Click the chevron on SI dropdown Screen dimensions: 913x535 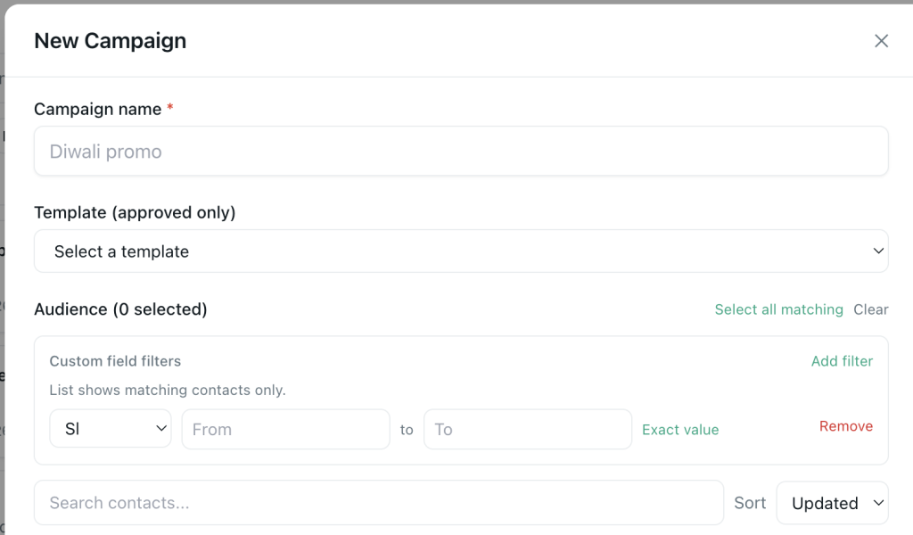point(161,429)
